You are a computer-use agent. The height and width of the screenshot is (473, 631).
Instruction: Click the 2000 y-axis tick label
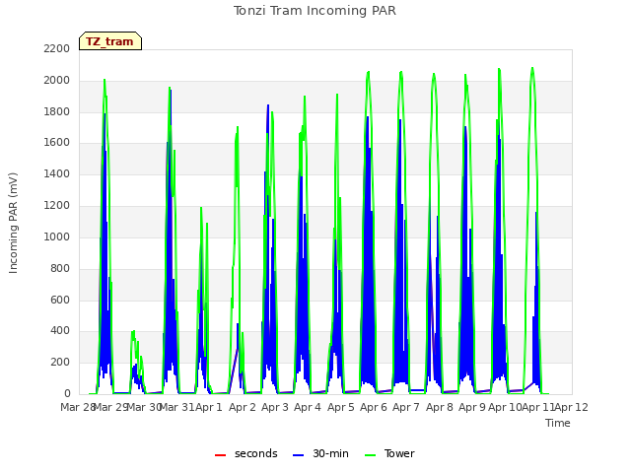click(57, 80)
